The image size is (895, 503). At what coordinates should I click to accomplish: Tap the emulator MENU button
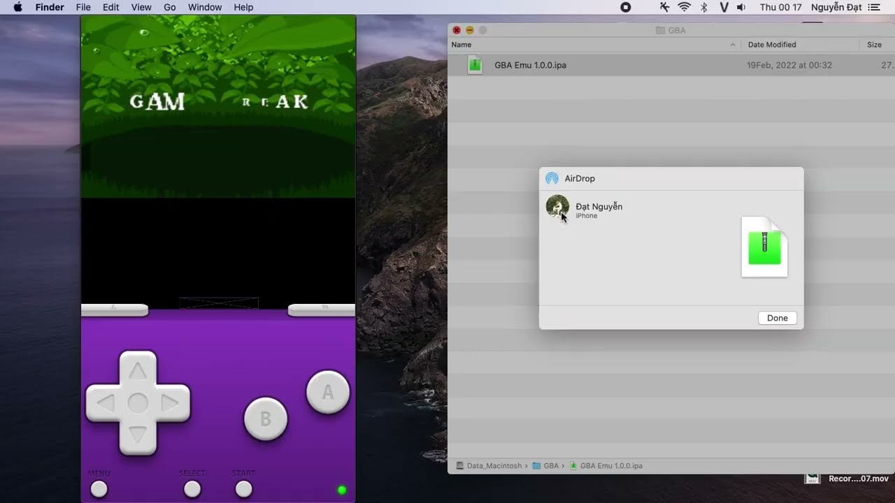(99, 489)
